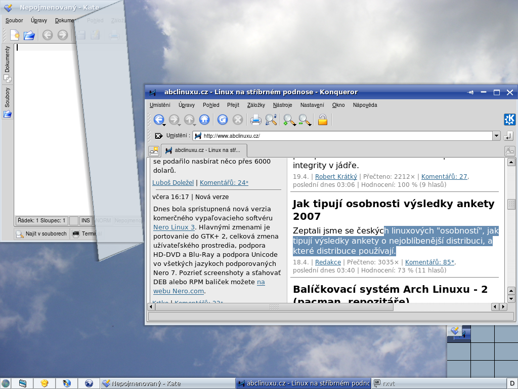
Task: Select the abclinuxu.cz tab in Konqueror
Action: point(204,150)
